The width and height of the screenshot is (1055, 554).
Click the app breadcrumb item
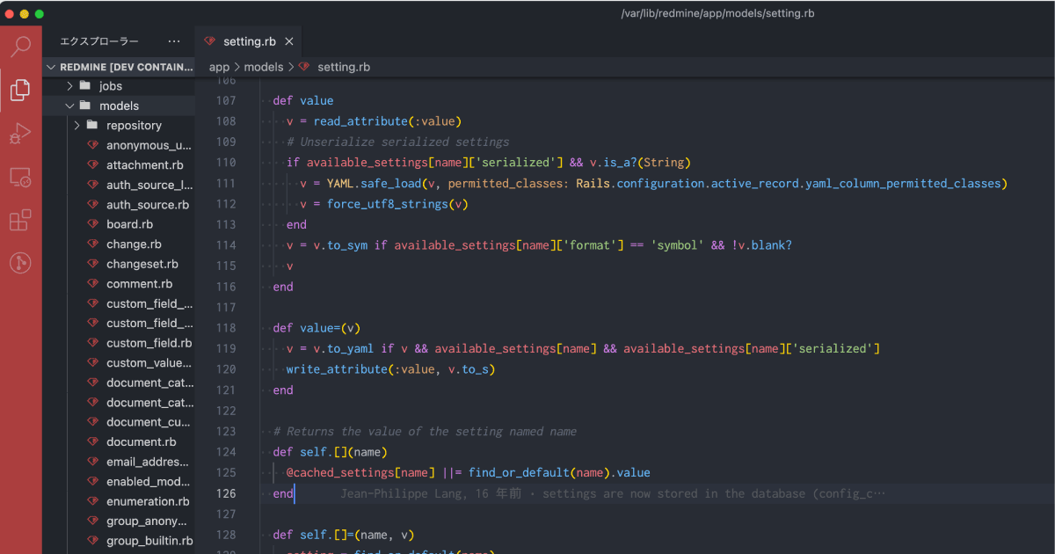click(x=219, y=66)
